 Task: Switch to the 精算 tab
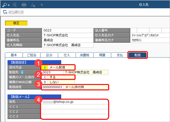[x=102, y=55]
